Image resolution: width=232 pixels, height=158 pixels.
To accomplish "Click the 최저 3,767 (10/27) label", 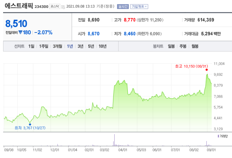I will pyautogui.click(x=30, y=128).
